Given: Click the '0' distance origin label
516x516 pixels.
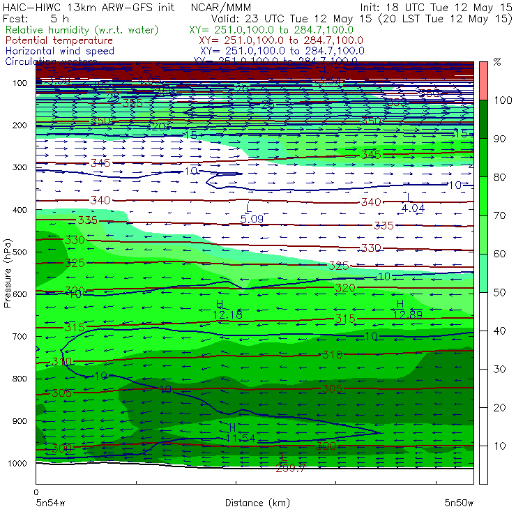Looking at the screenshot, I should coord(36,492).
